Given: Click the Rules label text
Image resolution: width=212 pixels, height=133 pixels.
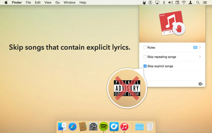Looking at the screenshot, I should tap(151, 48).
